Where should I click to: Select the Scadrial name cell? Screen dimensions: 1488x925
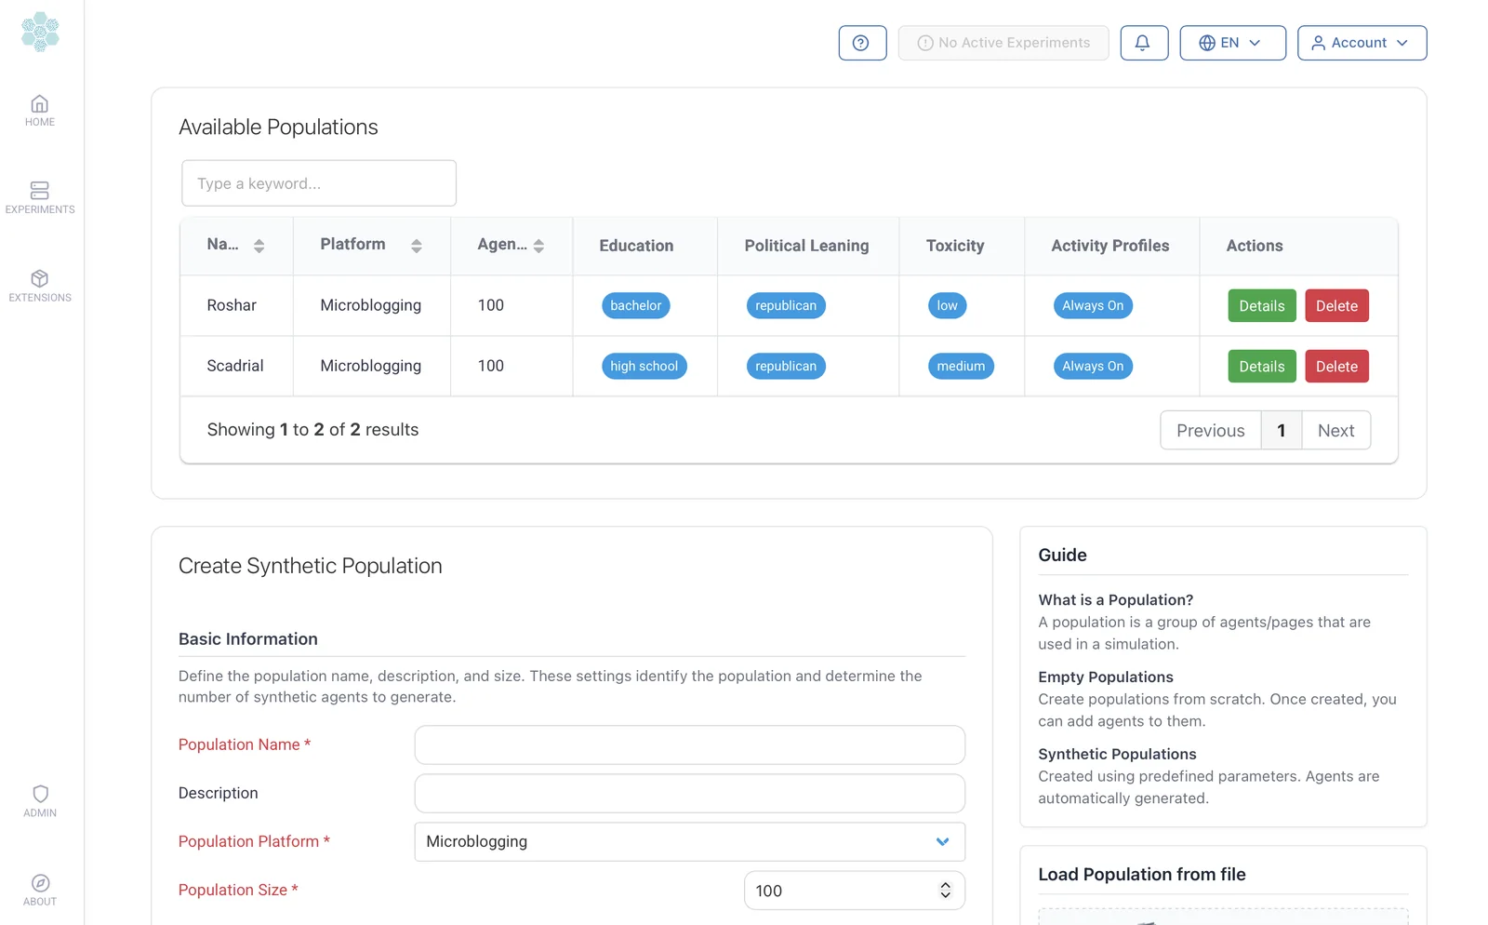point(235,366)
